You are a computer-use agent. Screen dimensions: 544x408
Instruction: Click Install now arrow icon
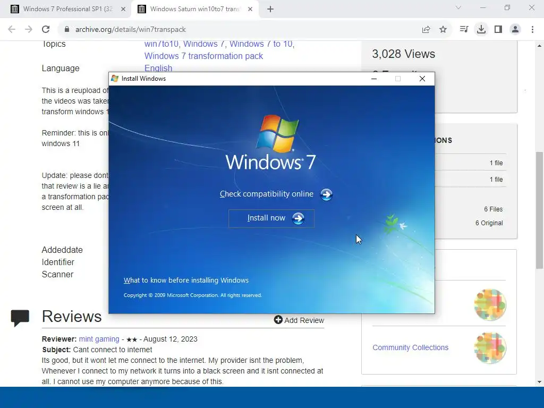tap(299, 218)
